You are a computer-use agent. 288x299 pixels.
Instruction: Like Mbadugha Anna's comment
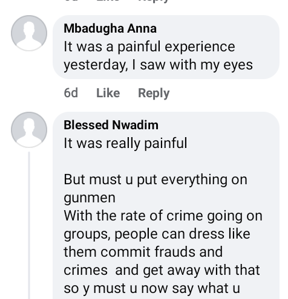108,93
